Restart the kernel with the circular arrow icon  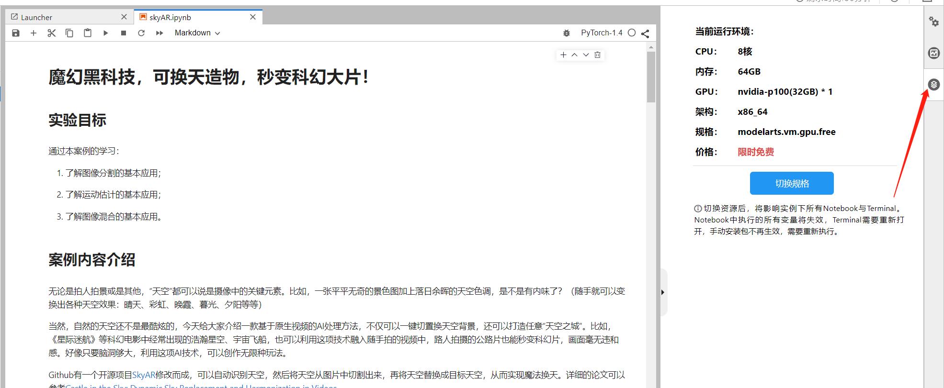141,33
